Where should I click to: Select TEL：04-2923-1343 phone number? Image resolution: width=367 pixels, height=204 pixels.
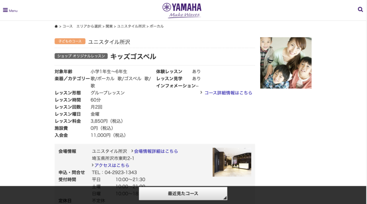114,173
